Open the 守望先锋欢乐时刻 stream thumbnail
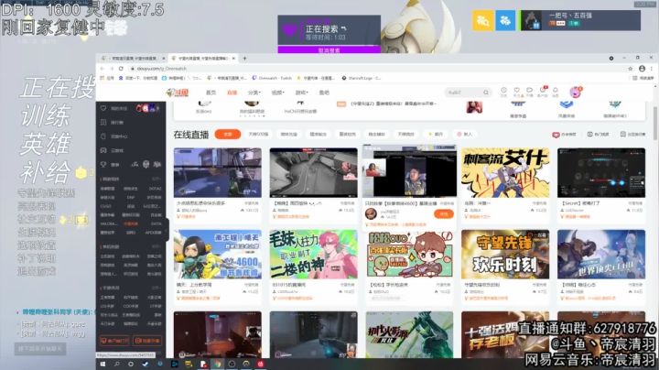The height and width of the screenshot is (370, 659). point(505,255)
